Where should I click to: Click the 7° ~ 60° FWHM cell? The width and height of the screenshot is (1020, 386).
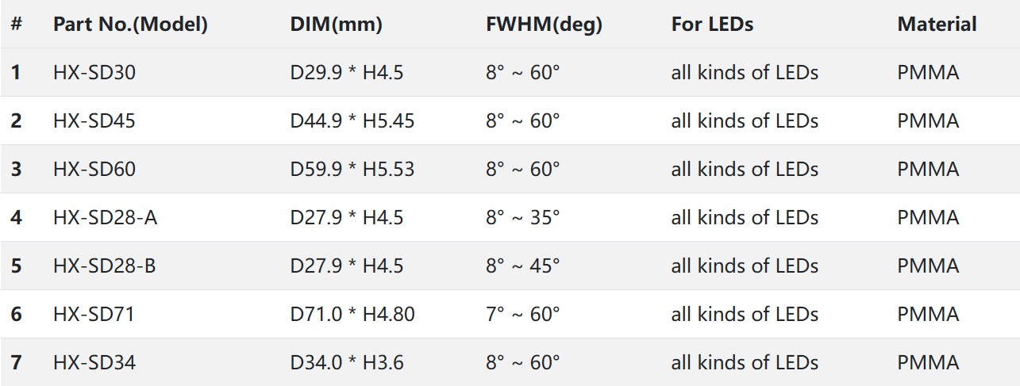(523, 315)
